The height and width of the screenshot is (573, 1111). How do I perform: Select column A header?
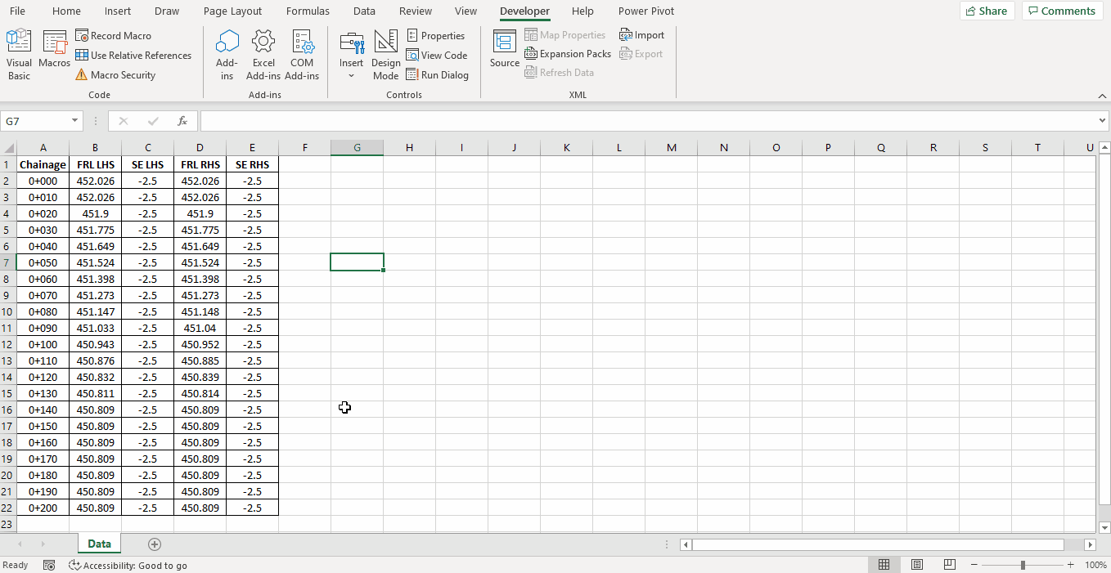(43, 148)
